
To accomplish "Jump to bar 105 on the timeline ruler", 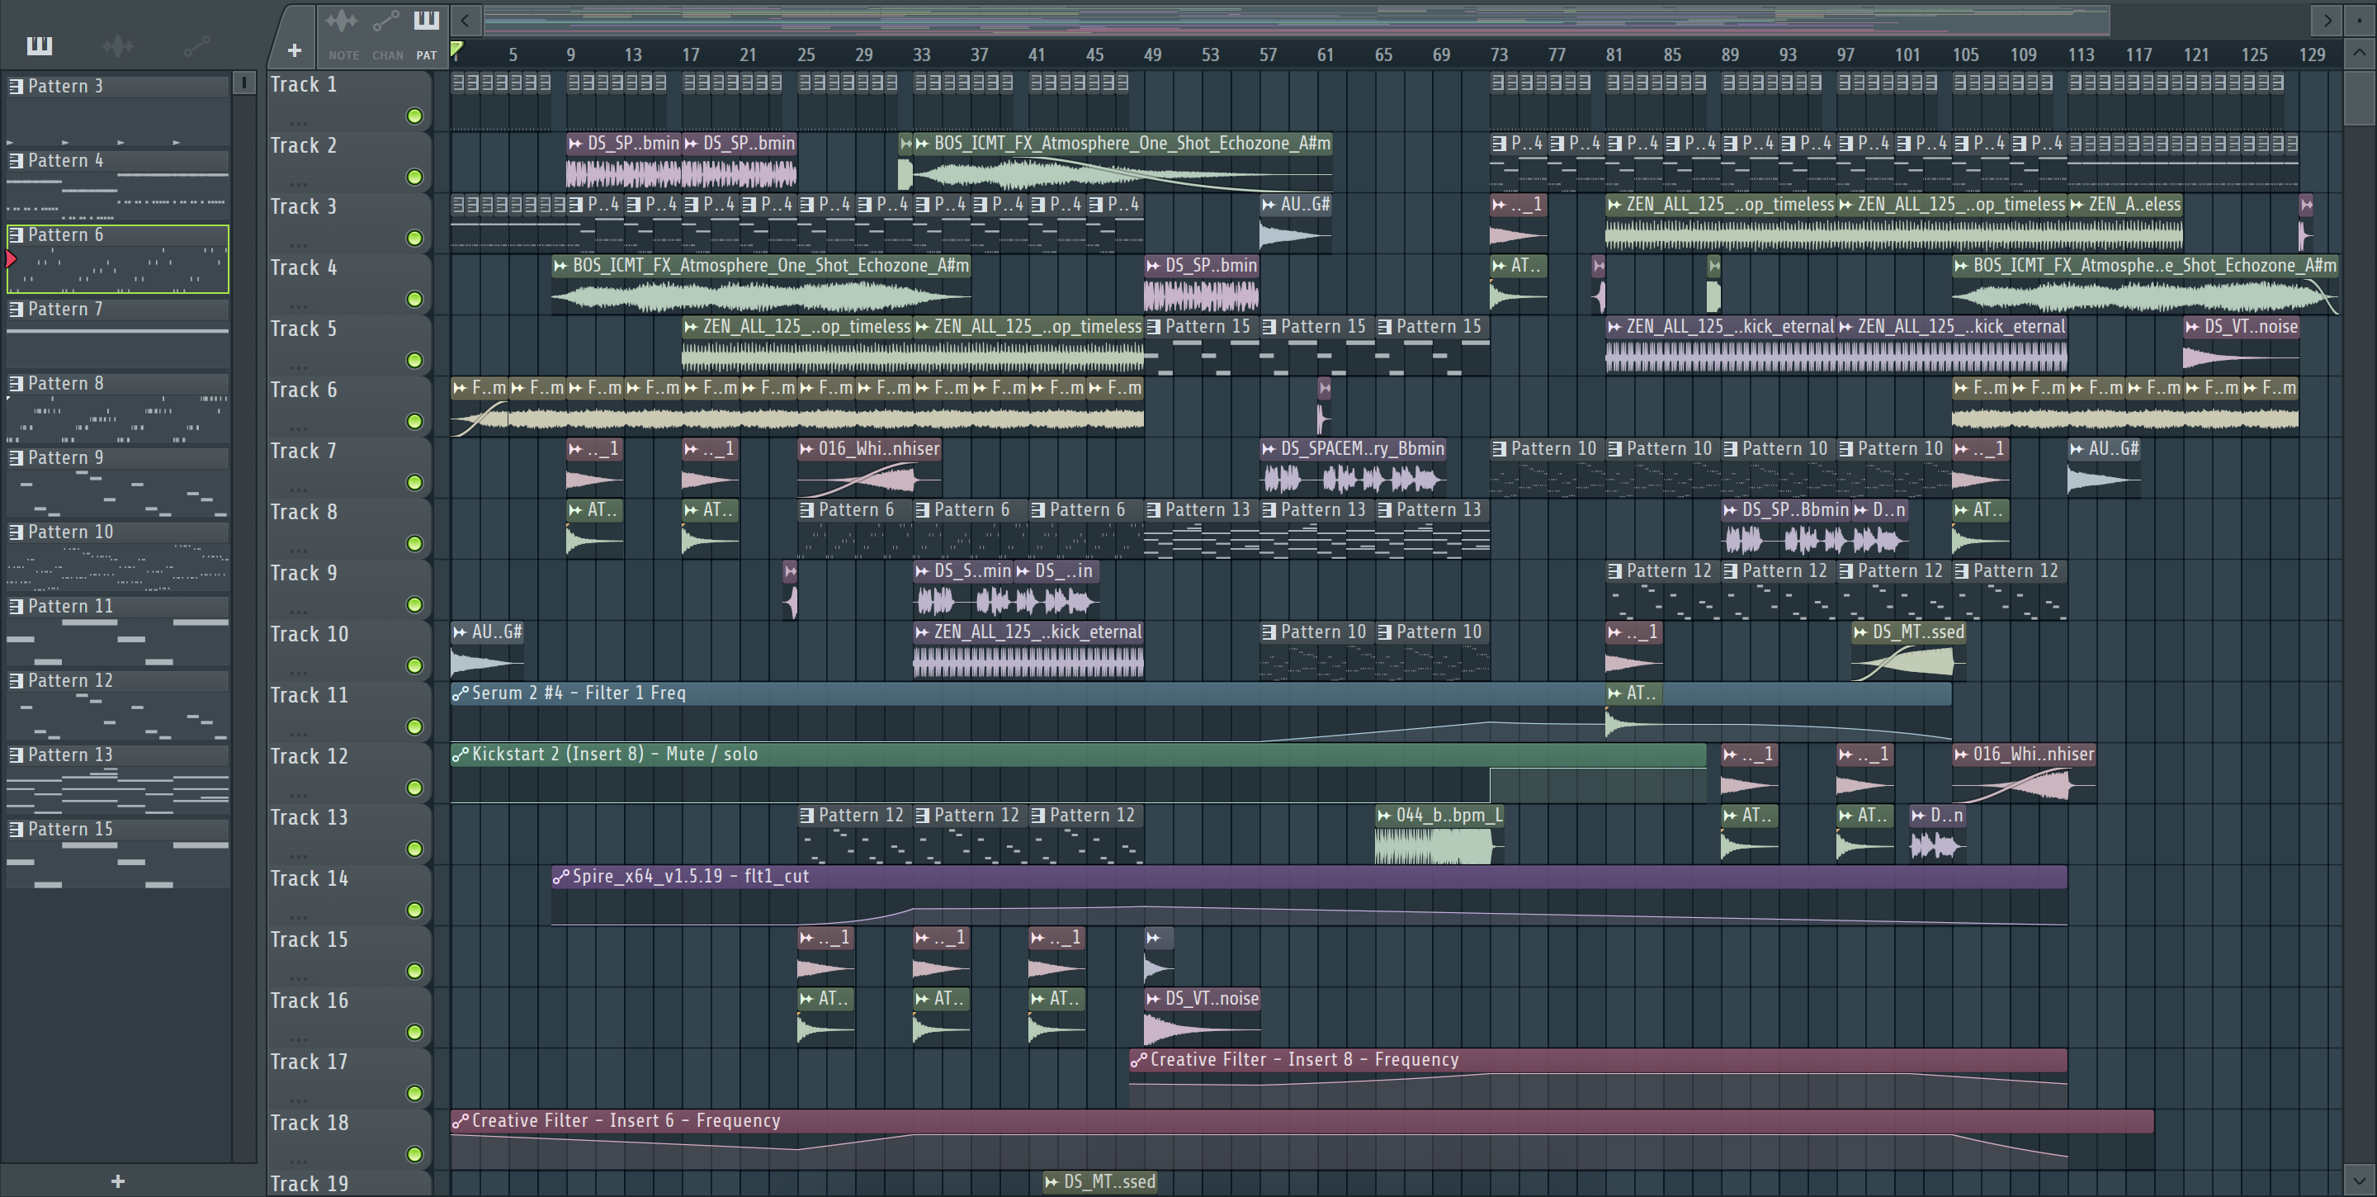I will pos(1965,54).
